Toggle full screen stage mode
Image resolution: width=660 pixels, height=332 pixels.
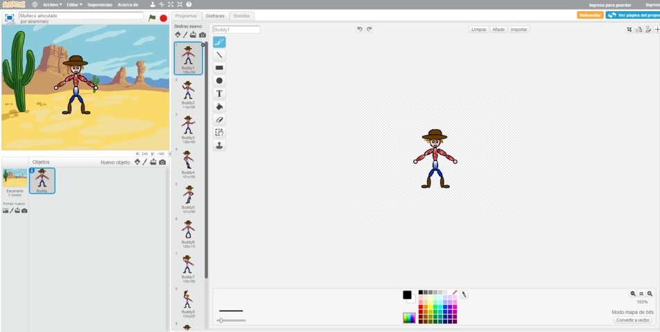point(10,17)
